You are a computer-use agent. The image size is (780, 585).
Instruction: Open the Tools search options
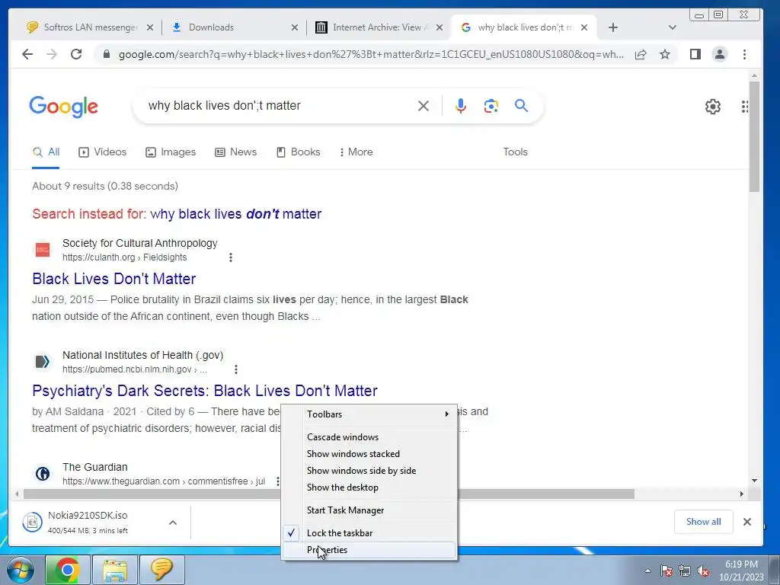(515, 152)
